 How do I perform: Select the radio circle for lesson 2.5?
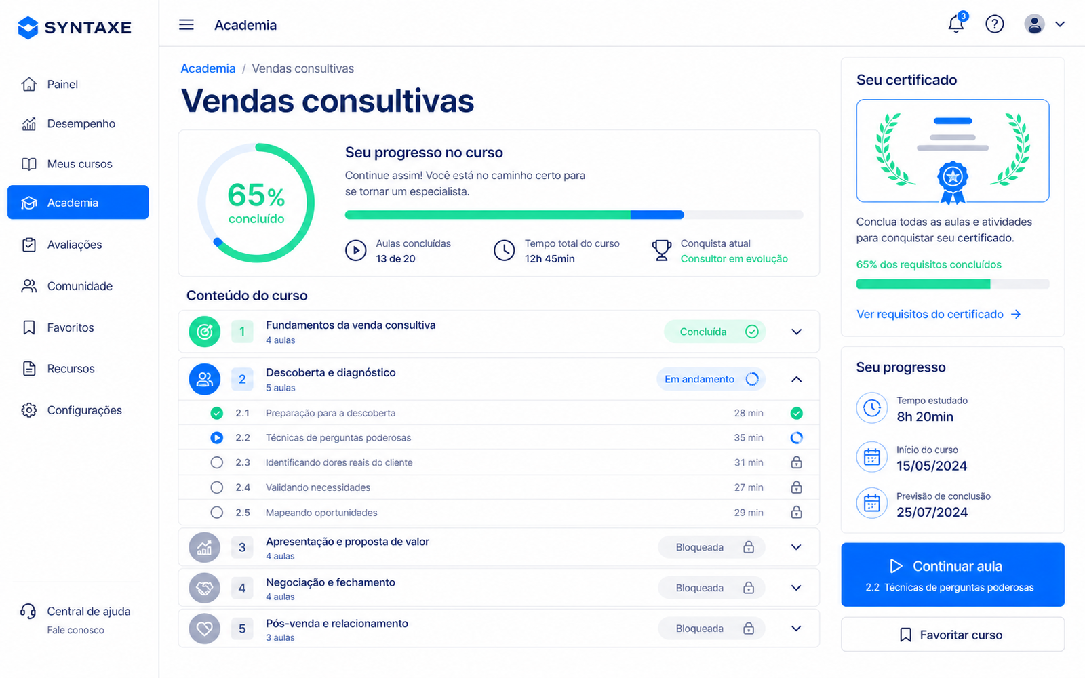pyautogui.click(x=216, y=513)
